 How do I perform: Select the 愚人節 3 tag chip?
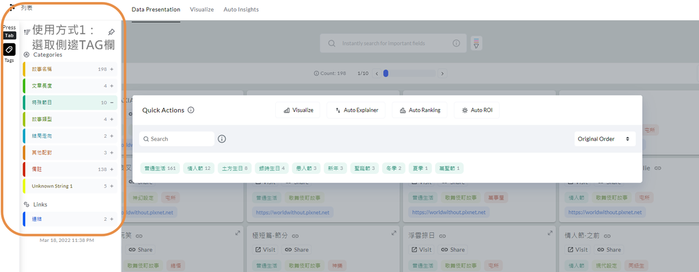pos(306,168)
